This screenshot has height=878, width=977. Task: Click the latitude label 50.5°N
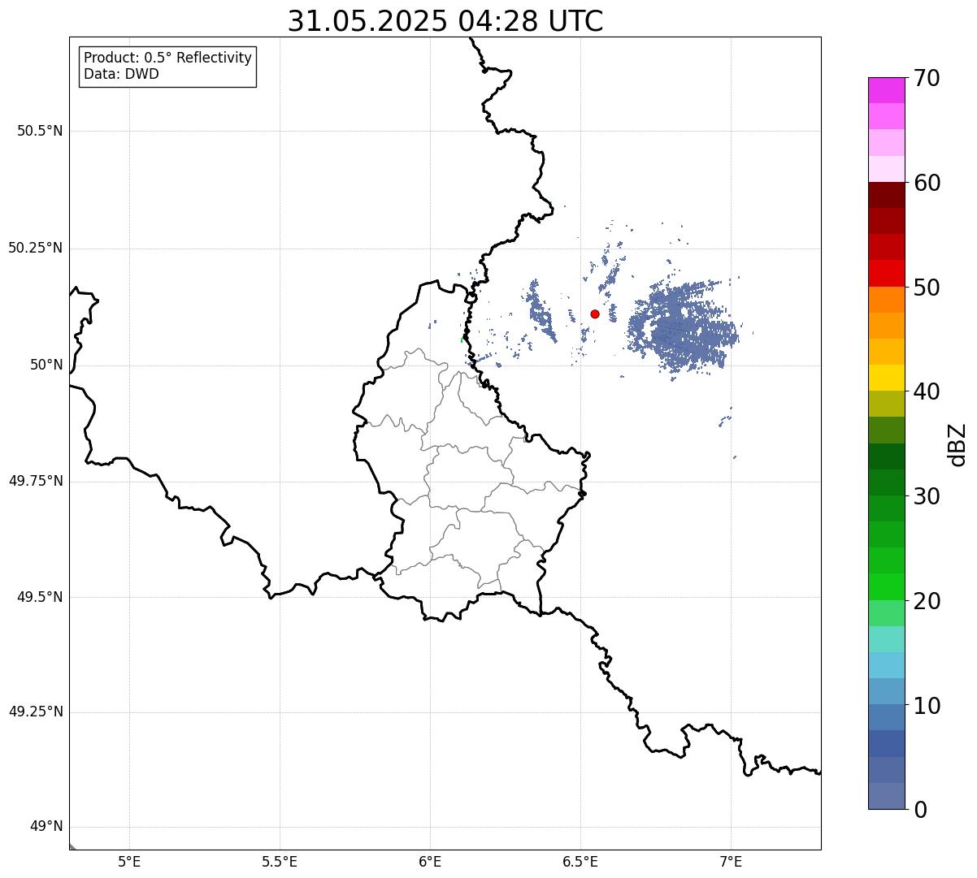pyautogui.click(x=40, y=132)
